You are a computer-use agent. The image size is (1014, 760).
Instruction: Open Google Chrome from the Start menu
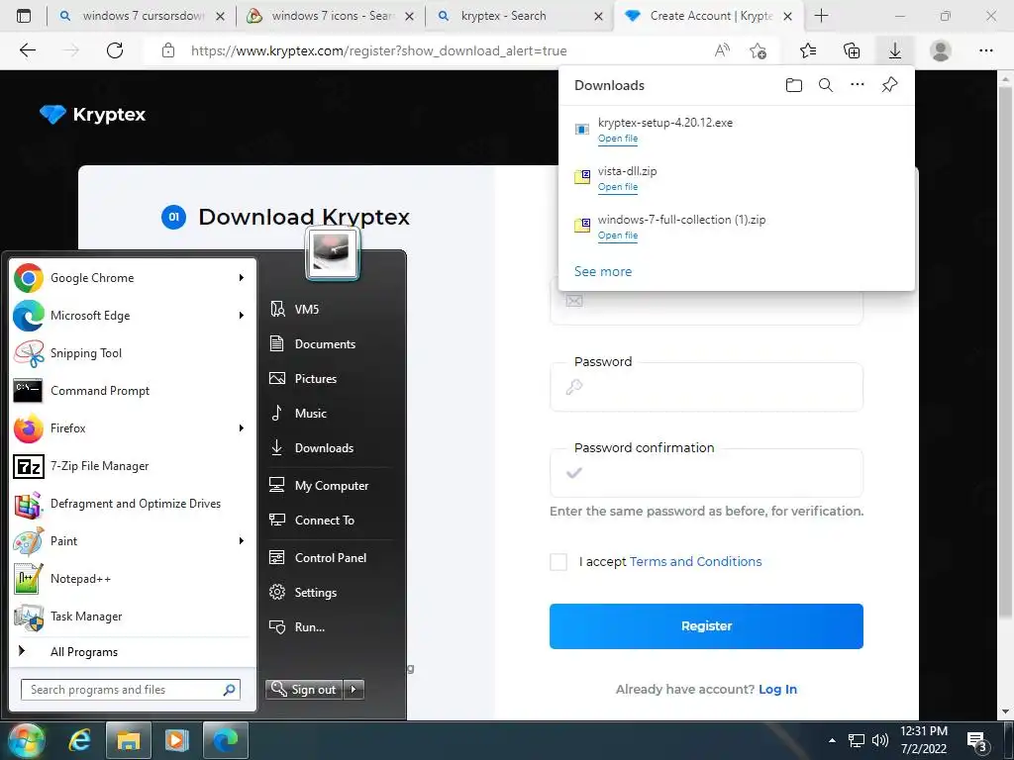coord(133,278)
